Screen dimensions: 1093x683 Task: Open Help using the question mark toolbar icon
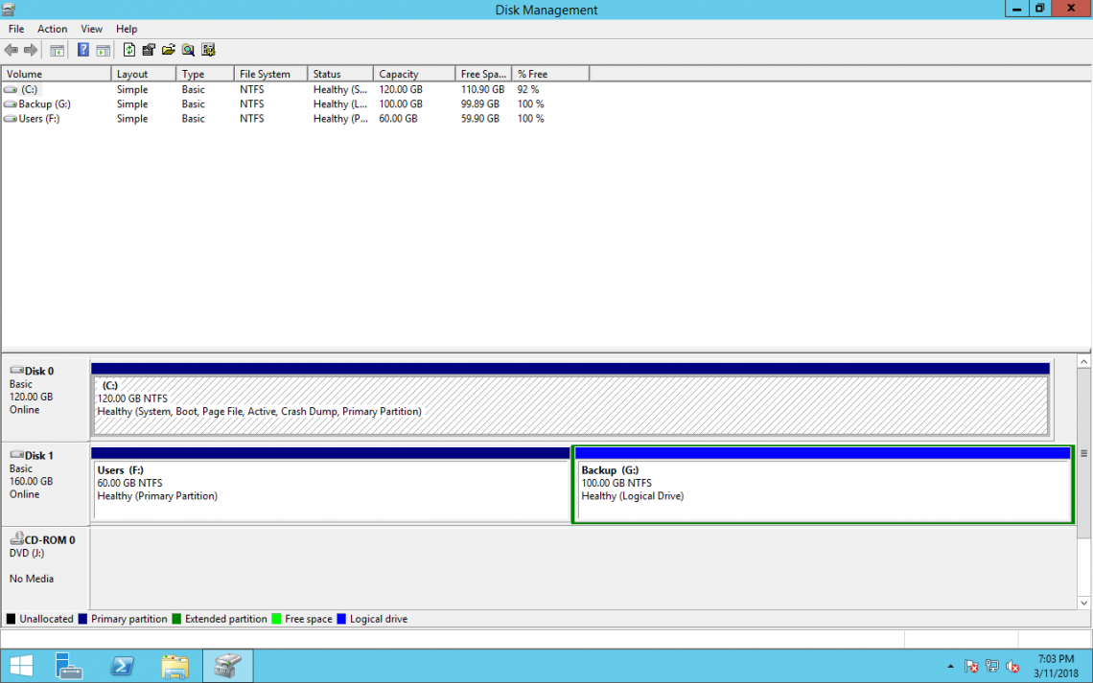click(83, 50)
